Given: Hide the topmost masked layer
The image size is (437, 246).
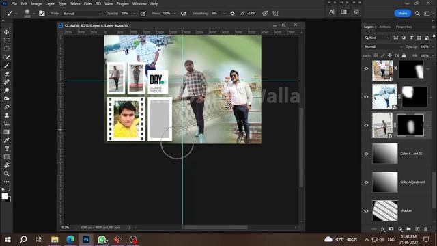Looking at the screenshot, I should point(366,68).
